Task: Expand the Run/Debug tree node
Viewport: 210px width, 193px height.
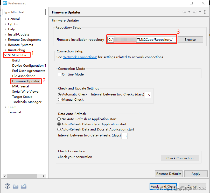Action: pos(5,50)
